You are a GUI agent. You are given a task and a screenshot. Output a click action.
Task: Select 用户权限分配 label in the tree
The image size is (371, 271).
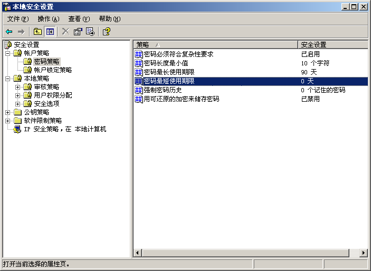click(x=53, y=95)
